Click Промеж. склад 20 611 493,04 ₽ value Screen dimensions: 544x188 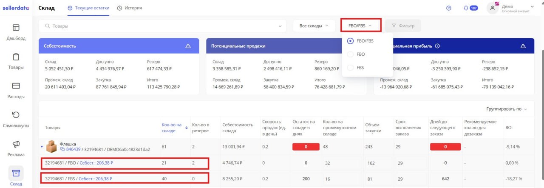60,86
